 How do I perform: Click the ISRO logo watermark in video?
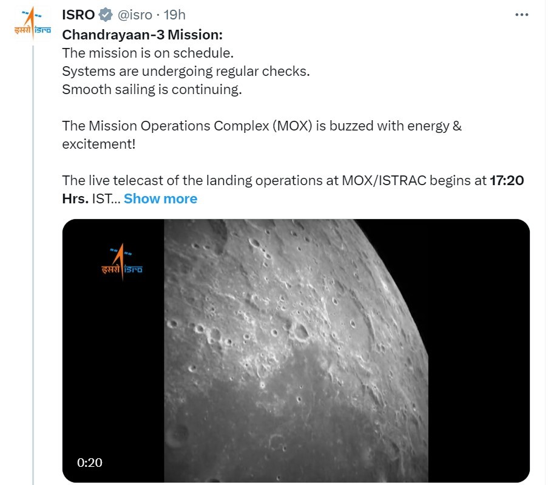122,262
